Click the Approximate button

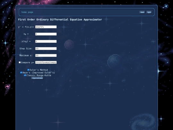(x=37, y=78)
